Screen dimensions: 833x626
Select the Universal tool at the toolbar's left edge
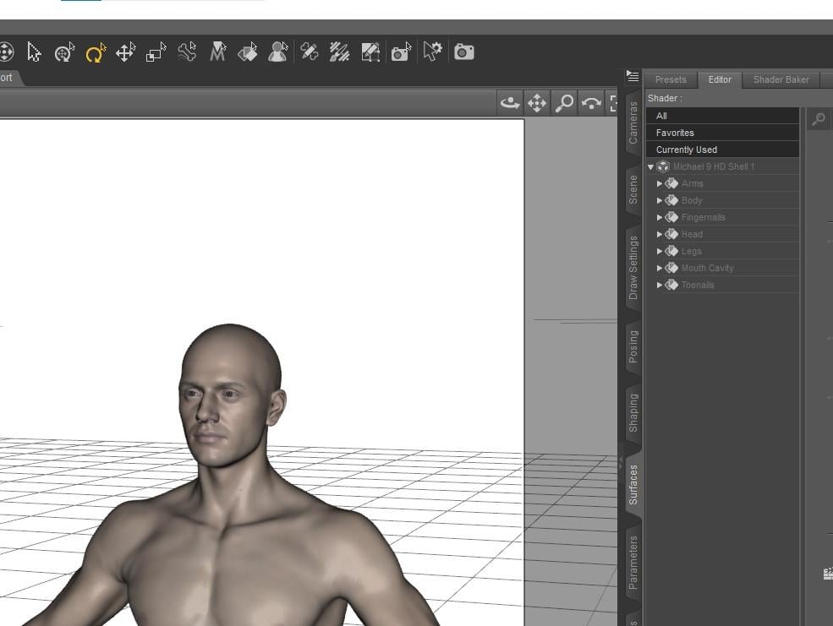5,52
